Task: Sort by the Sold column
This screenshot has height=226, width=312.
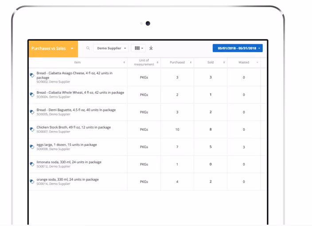Action: pyautogui.click(x=211, y=62)
